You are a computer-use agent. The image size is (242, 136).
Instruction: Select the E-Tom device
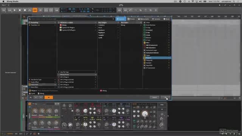coord(157,40)
